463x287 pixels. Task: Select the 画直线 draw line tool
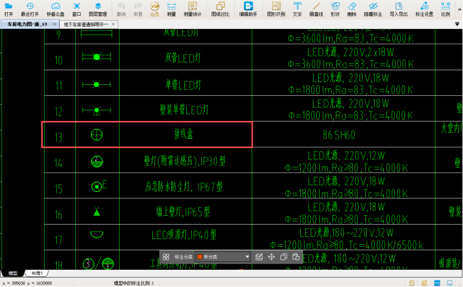click(316, 9)
